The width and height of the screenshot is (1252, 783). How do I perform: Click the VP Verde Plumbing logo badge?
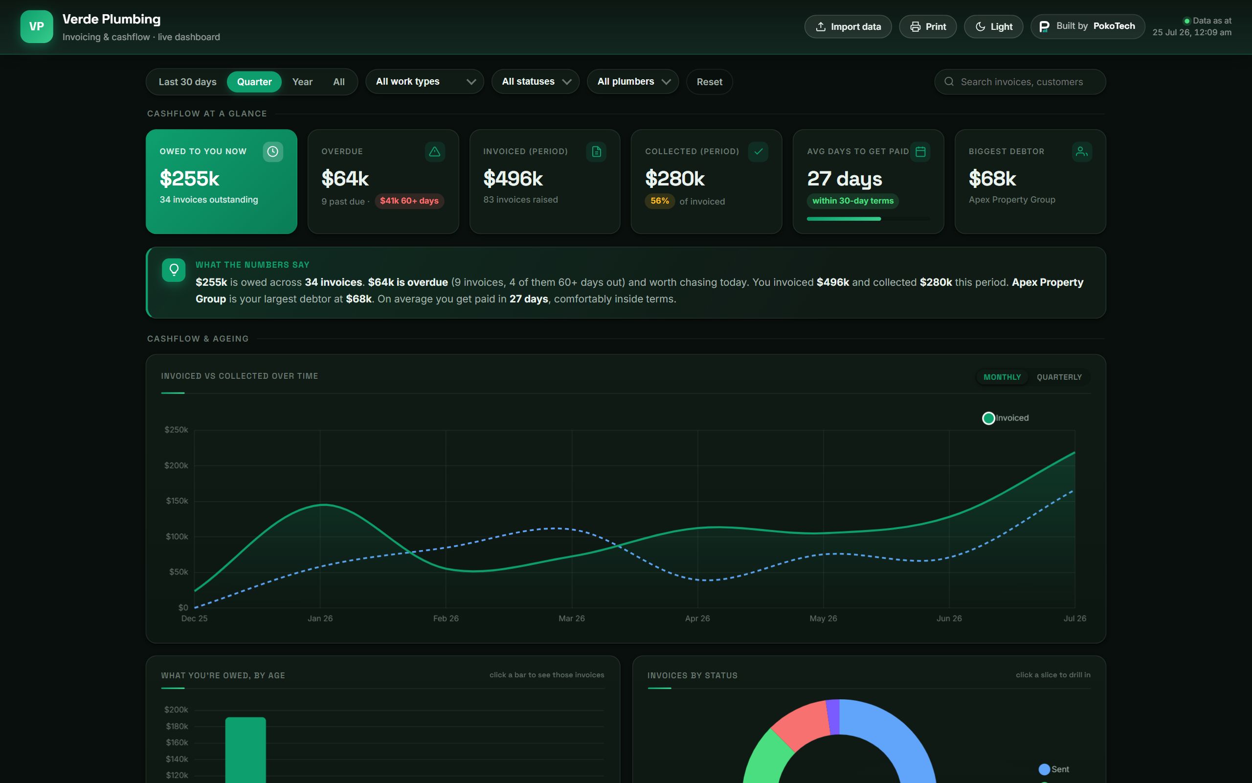click(36, 26)
